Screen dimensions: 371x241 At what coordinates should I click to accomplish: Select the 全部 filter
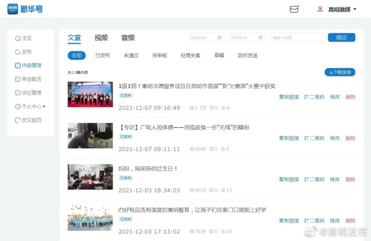(x=77, y=56)
